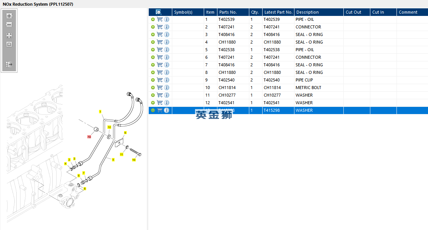Viewport: 428px width, 230px height.
Task: Show info for item 10 METRIC BOLT
Action: click(167, 88)
